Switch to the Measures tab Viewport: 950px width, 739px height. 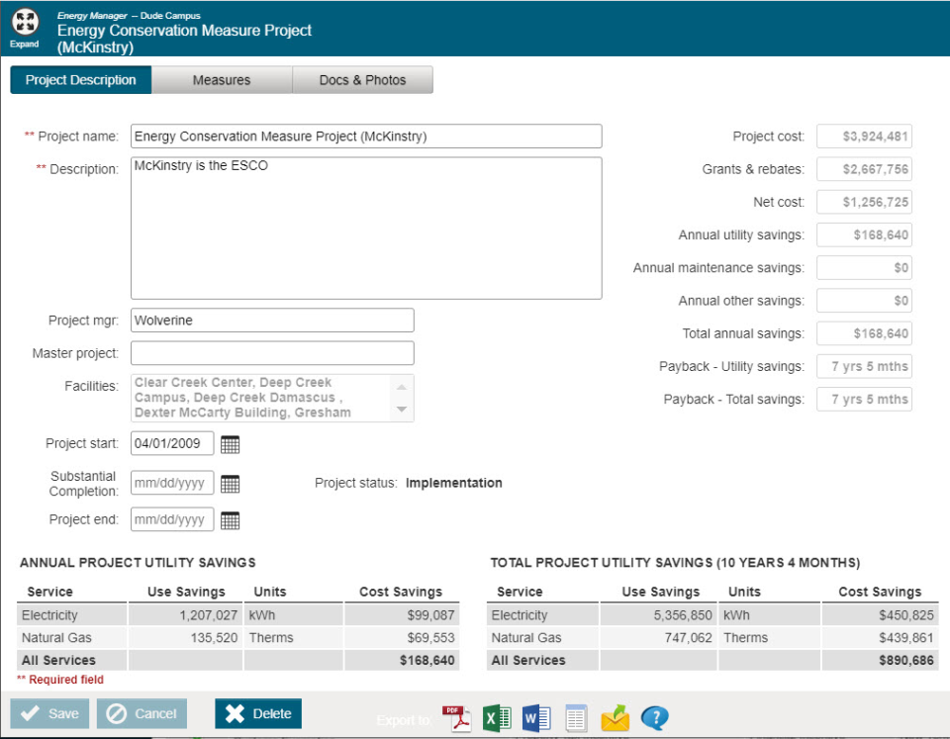tap(222, 80)
